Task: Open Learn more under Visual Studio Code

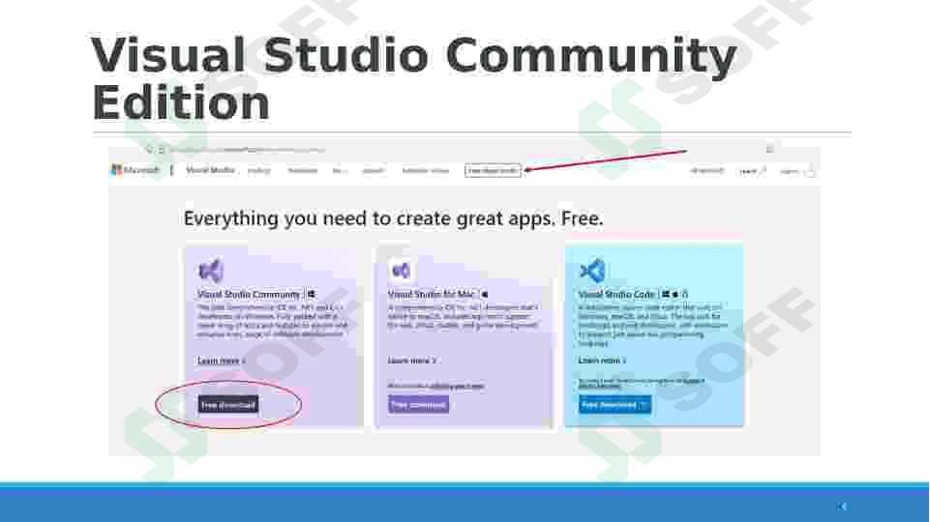Action: click(x=602, y=361)
